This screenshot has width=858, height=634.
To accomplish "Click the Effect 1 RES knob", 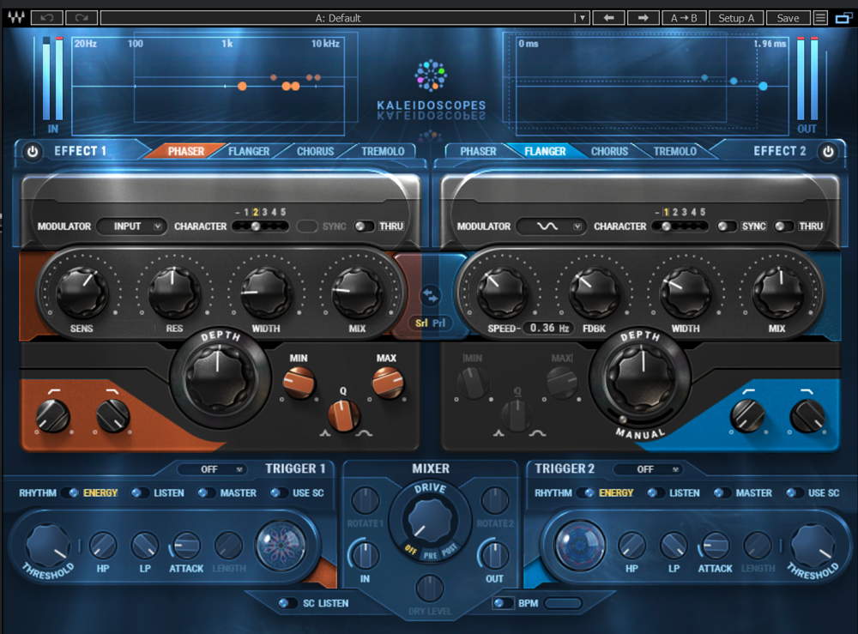I will pyautogui.click(x=174, y=292).
